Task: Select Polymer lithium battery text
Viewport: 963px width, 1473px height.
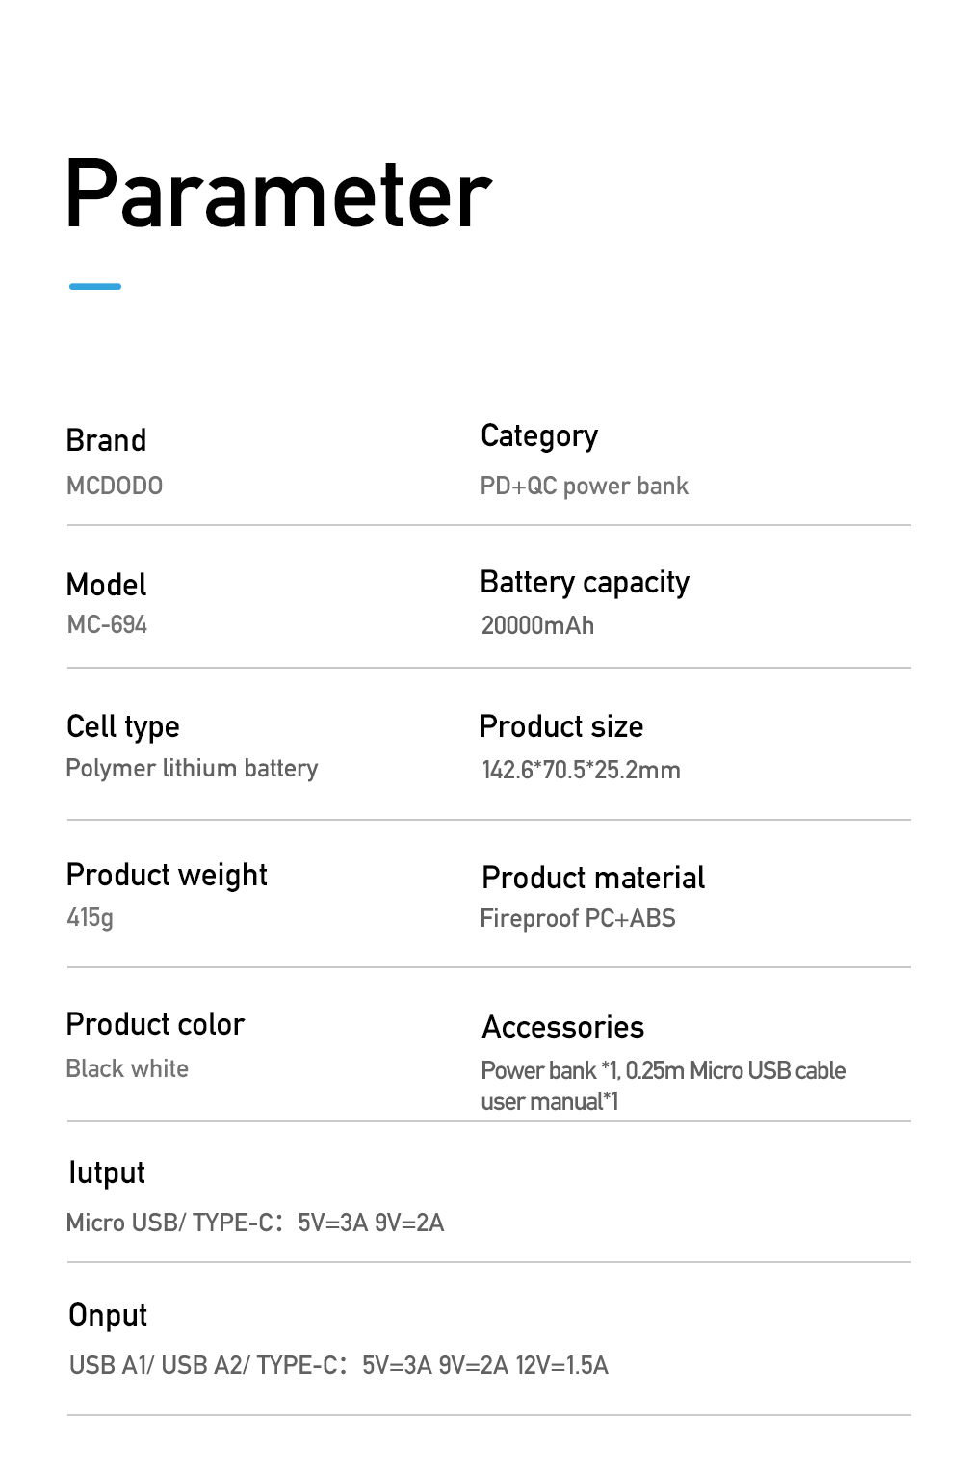Action: click(x=192, y=769)
